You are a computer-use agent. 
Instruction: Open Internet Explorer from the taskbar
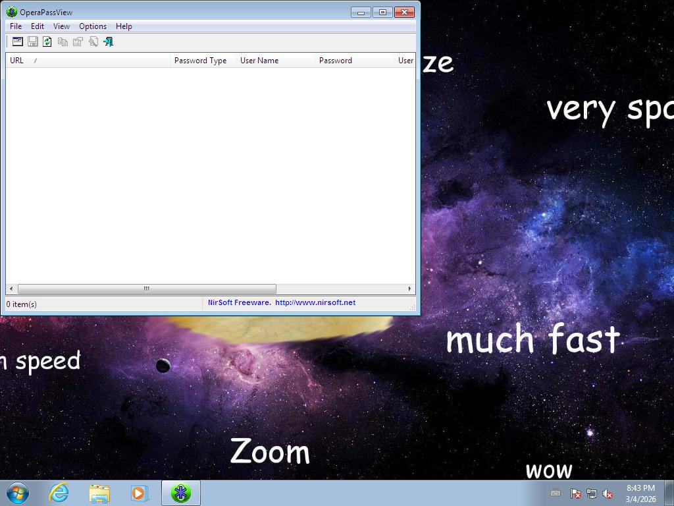59,493
